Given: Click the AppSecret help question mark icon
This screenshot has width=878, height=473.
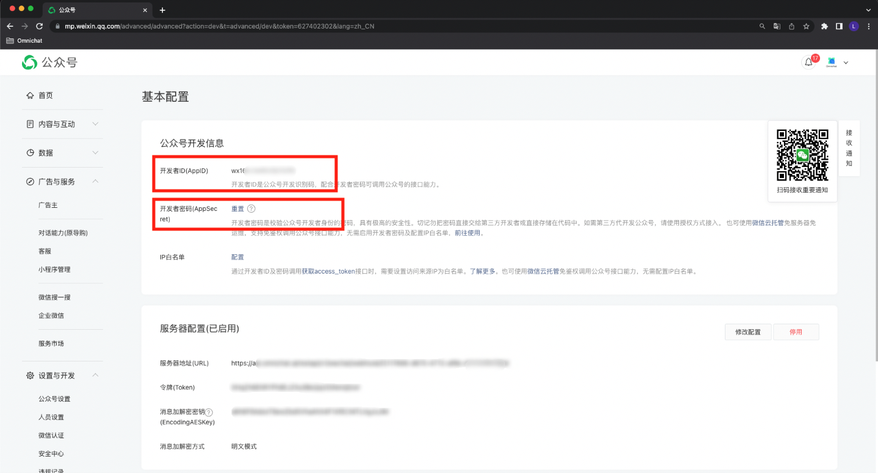Looking at the screenshot, I should point(251,208).
